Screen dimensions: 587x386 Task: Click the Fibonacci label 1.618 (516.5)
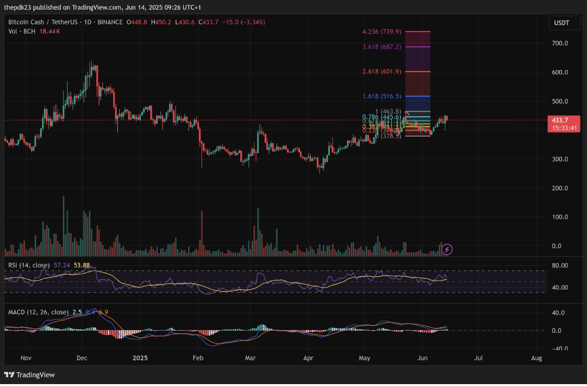tap(382, 96)
